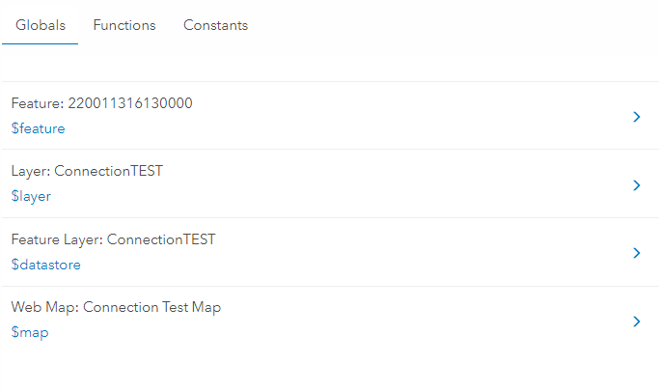The image size is (659, 392).
Task: Insert the $datastore variable link
Action: click(45, 265)
